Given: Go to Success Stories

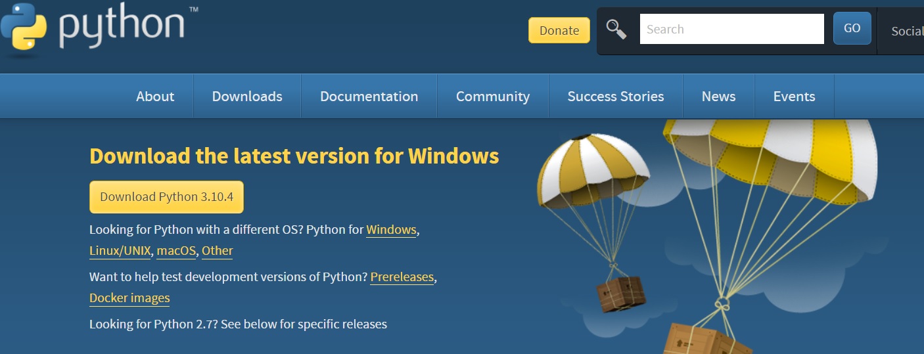Looking at the screenshot, I should tap(616, 97).
